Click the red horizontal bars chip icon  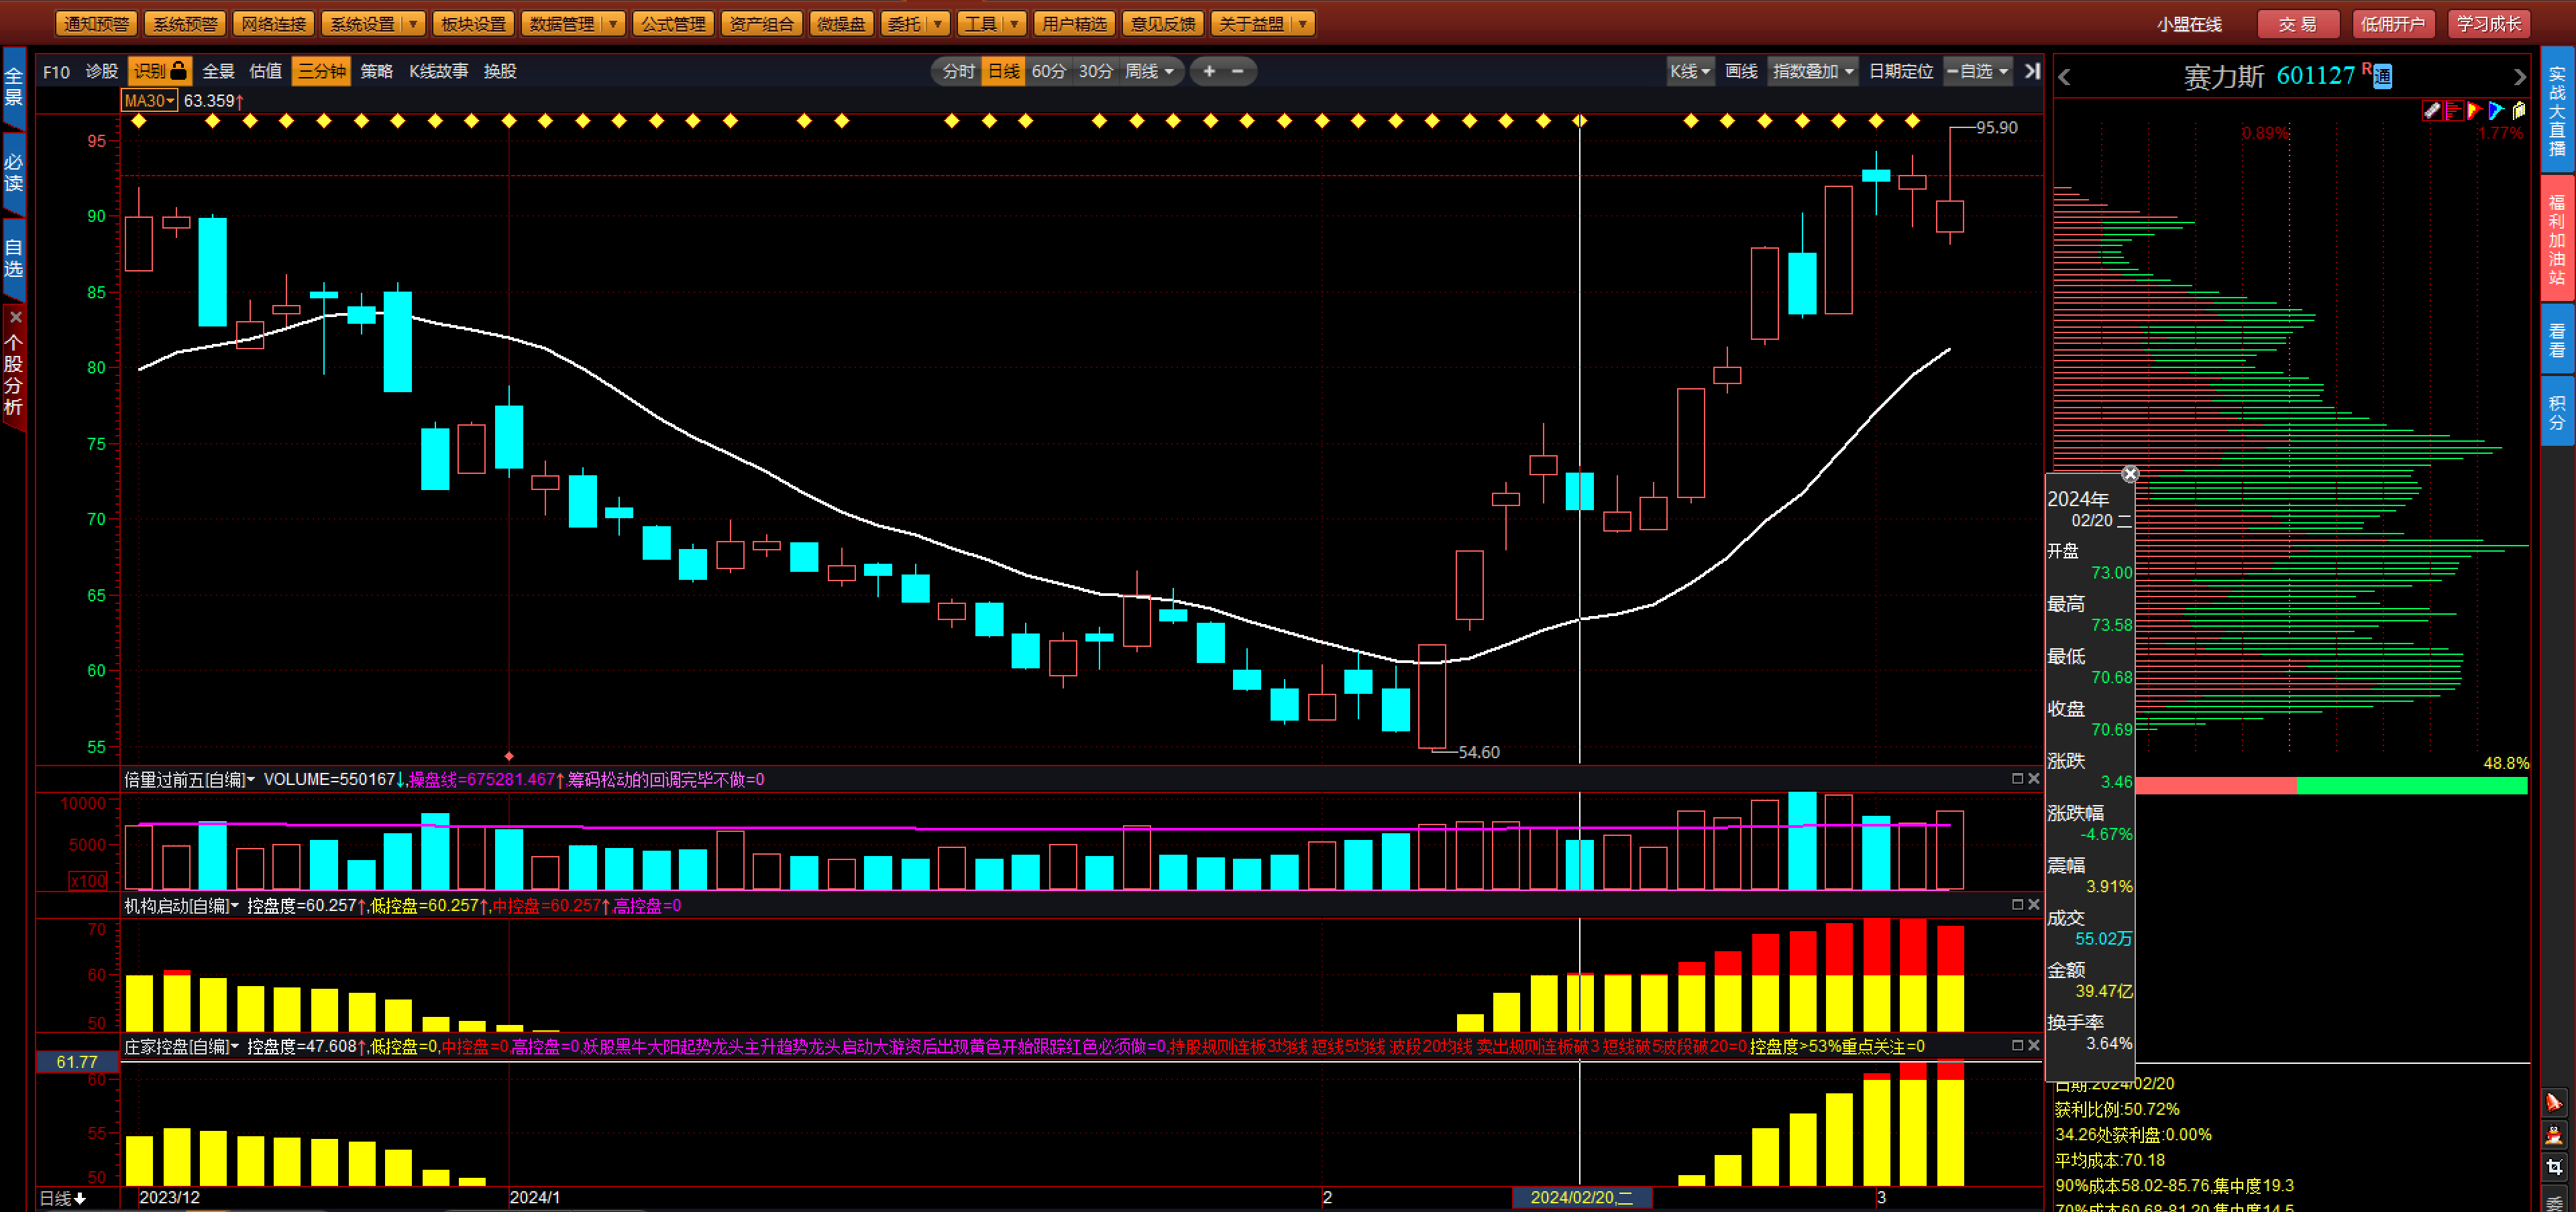[2453, 111]
